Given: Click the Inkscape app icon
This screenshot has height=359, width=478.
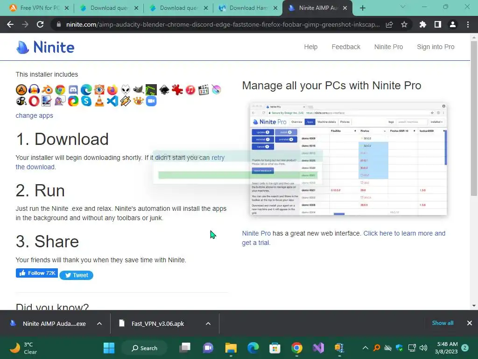Looking at the screenshot, I should [x=164, y=90].
